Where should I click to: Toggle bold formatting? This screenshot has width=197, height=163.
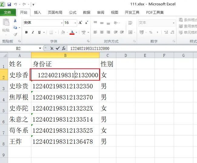pyautogui.click(x=26, y=32)
